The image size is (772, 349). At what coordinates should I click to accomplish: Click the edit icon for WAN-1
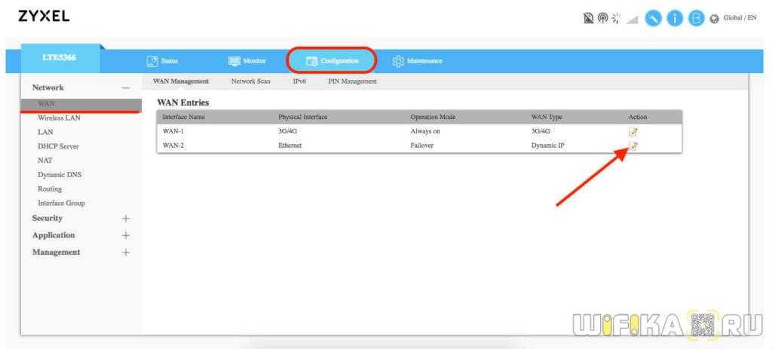point(633,131)
